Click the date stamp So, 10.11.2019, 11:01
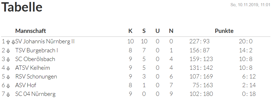Image resolution: width=272 pixels, height=106 pixels. (250, 5)
